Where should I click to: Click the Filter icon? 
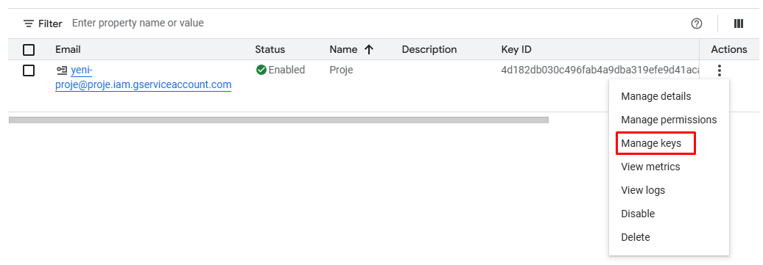[x=29, y=23]
